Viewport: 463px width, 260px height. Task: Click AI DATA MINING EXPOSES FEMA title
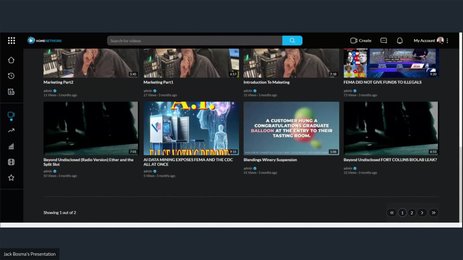click(188, 162)
